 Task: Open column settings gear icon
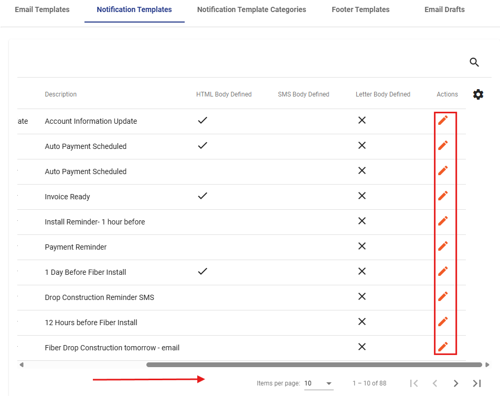478,94
